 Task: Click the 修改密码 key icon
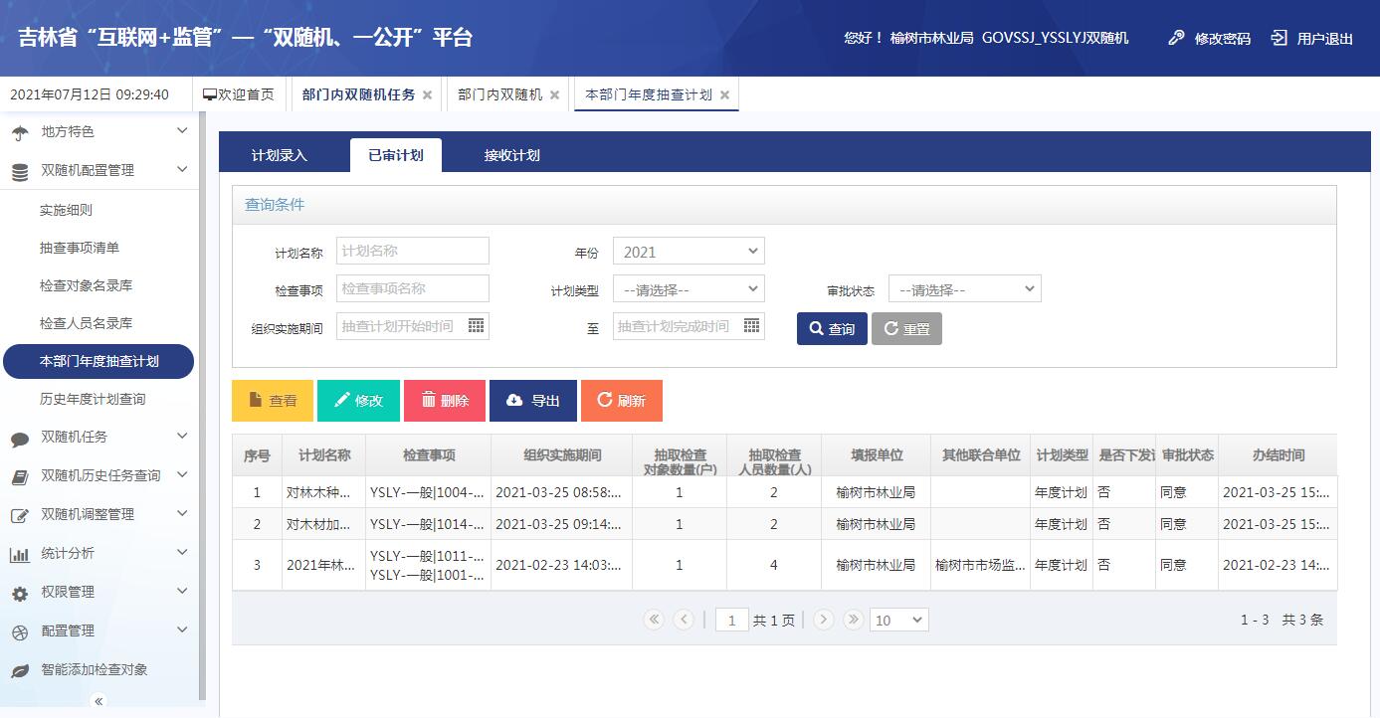pyautogui.click(x=1176, y=38)
